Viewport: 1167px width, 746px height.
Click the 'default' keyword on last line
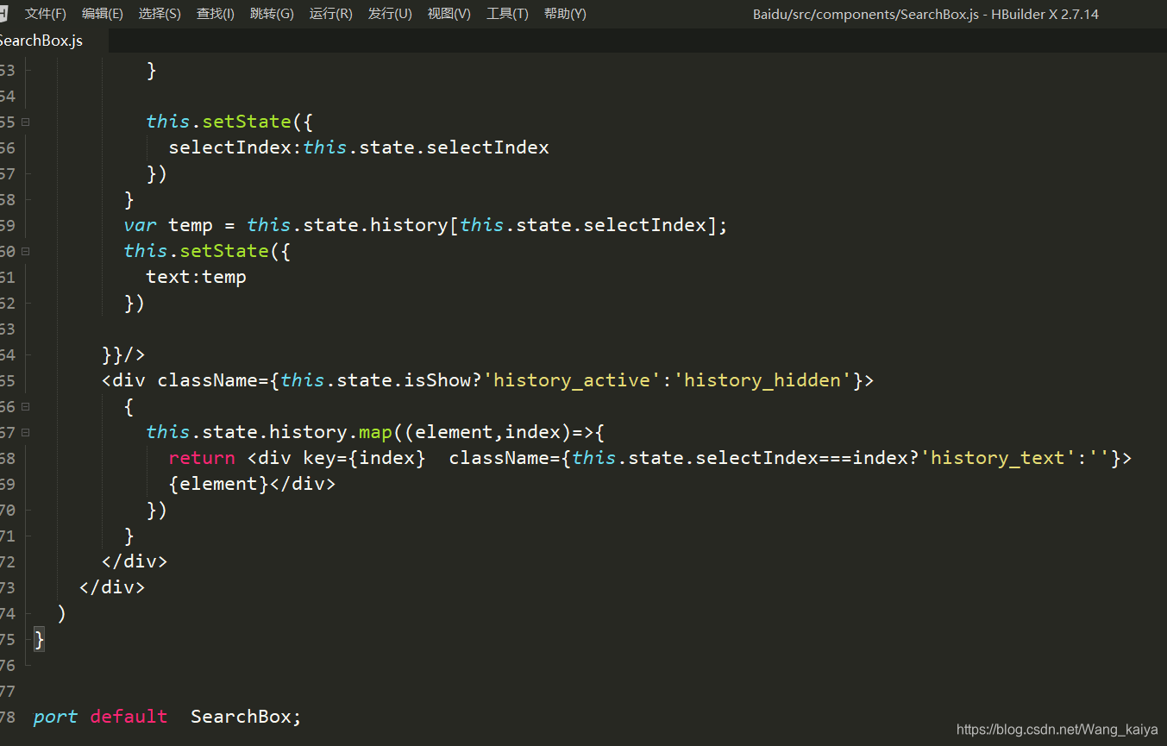pyautogui.click(x=129, y=717)
